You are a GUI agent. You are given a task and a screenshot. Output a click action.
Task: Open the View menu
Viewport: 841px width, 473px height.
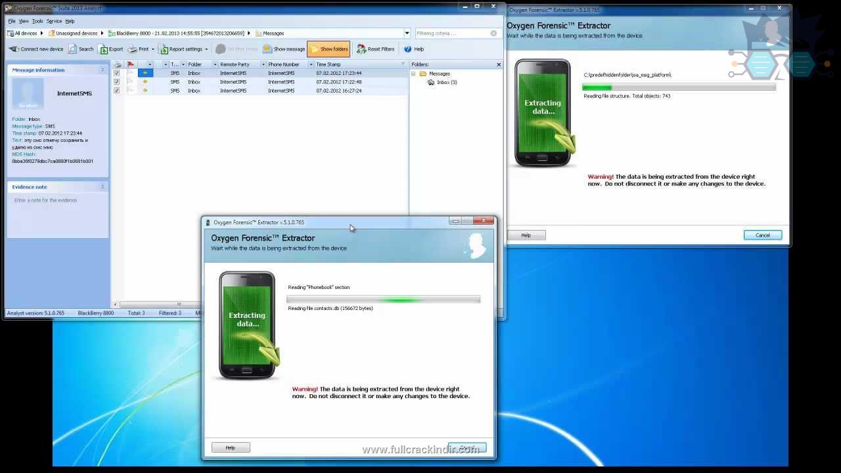[24, 21]
